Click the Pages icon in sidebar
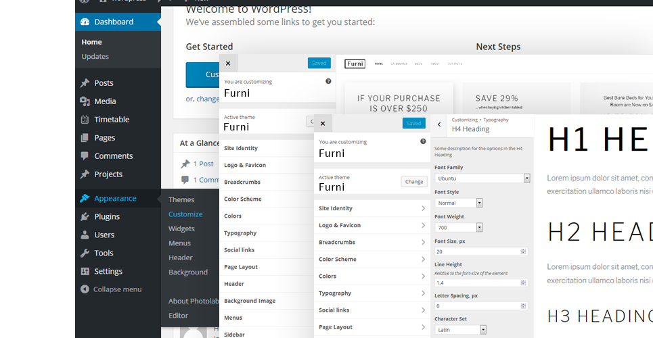 85,138
